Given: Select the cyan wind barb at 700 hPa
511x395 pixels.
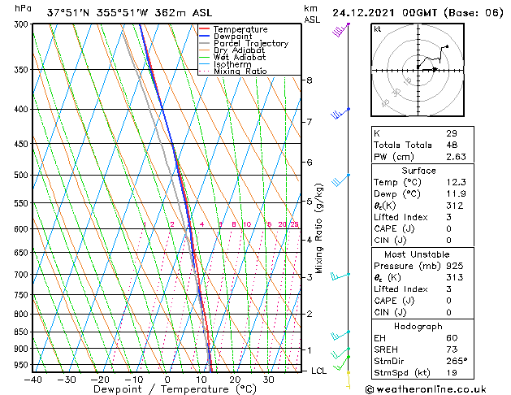Looking at the screenshot, I should point(340,276).
